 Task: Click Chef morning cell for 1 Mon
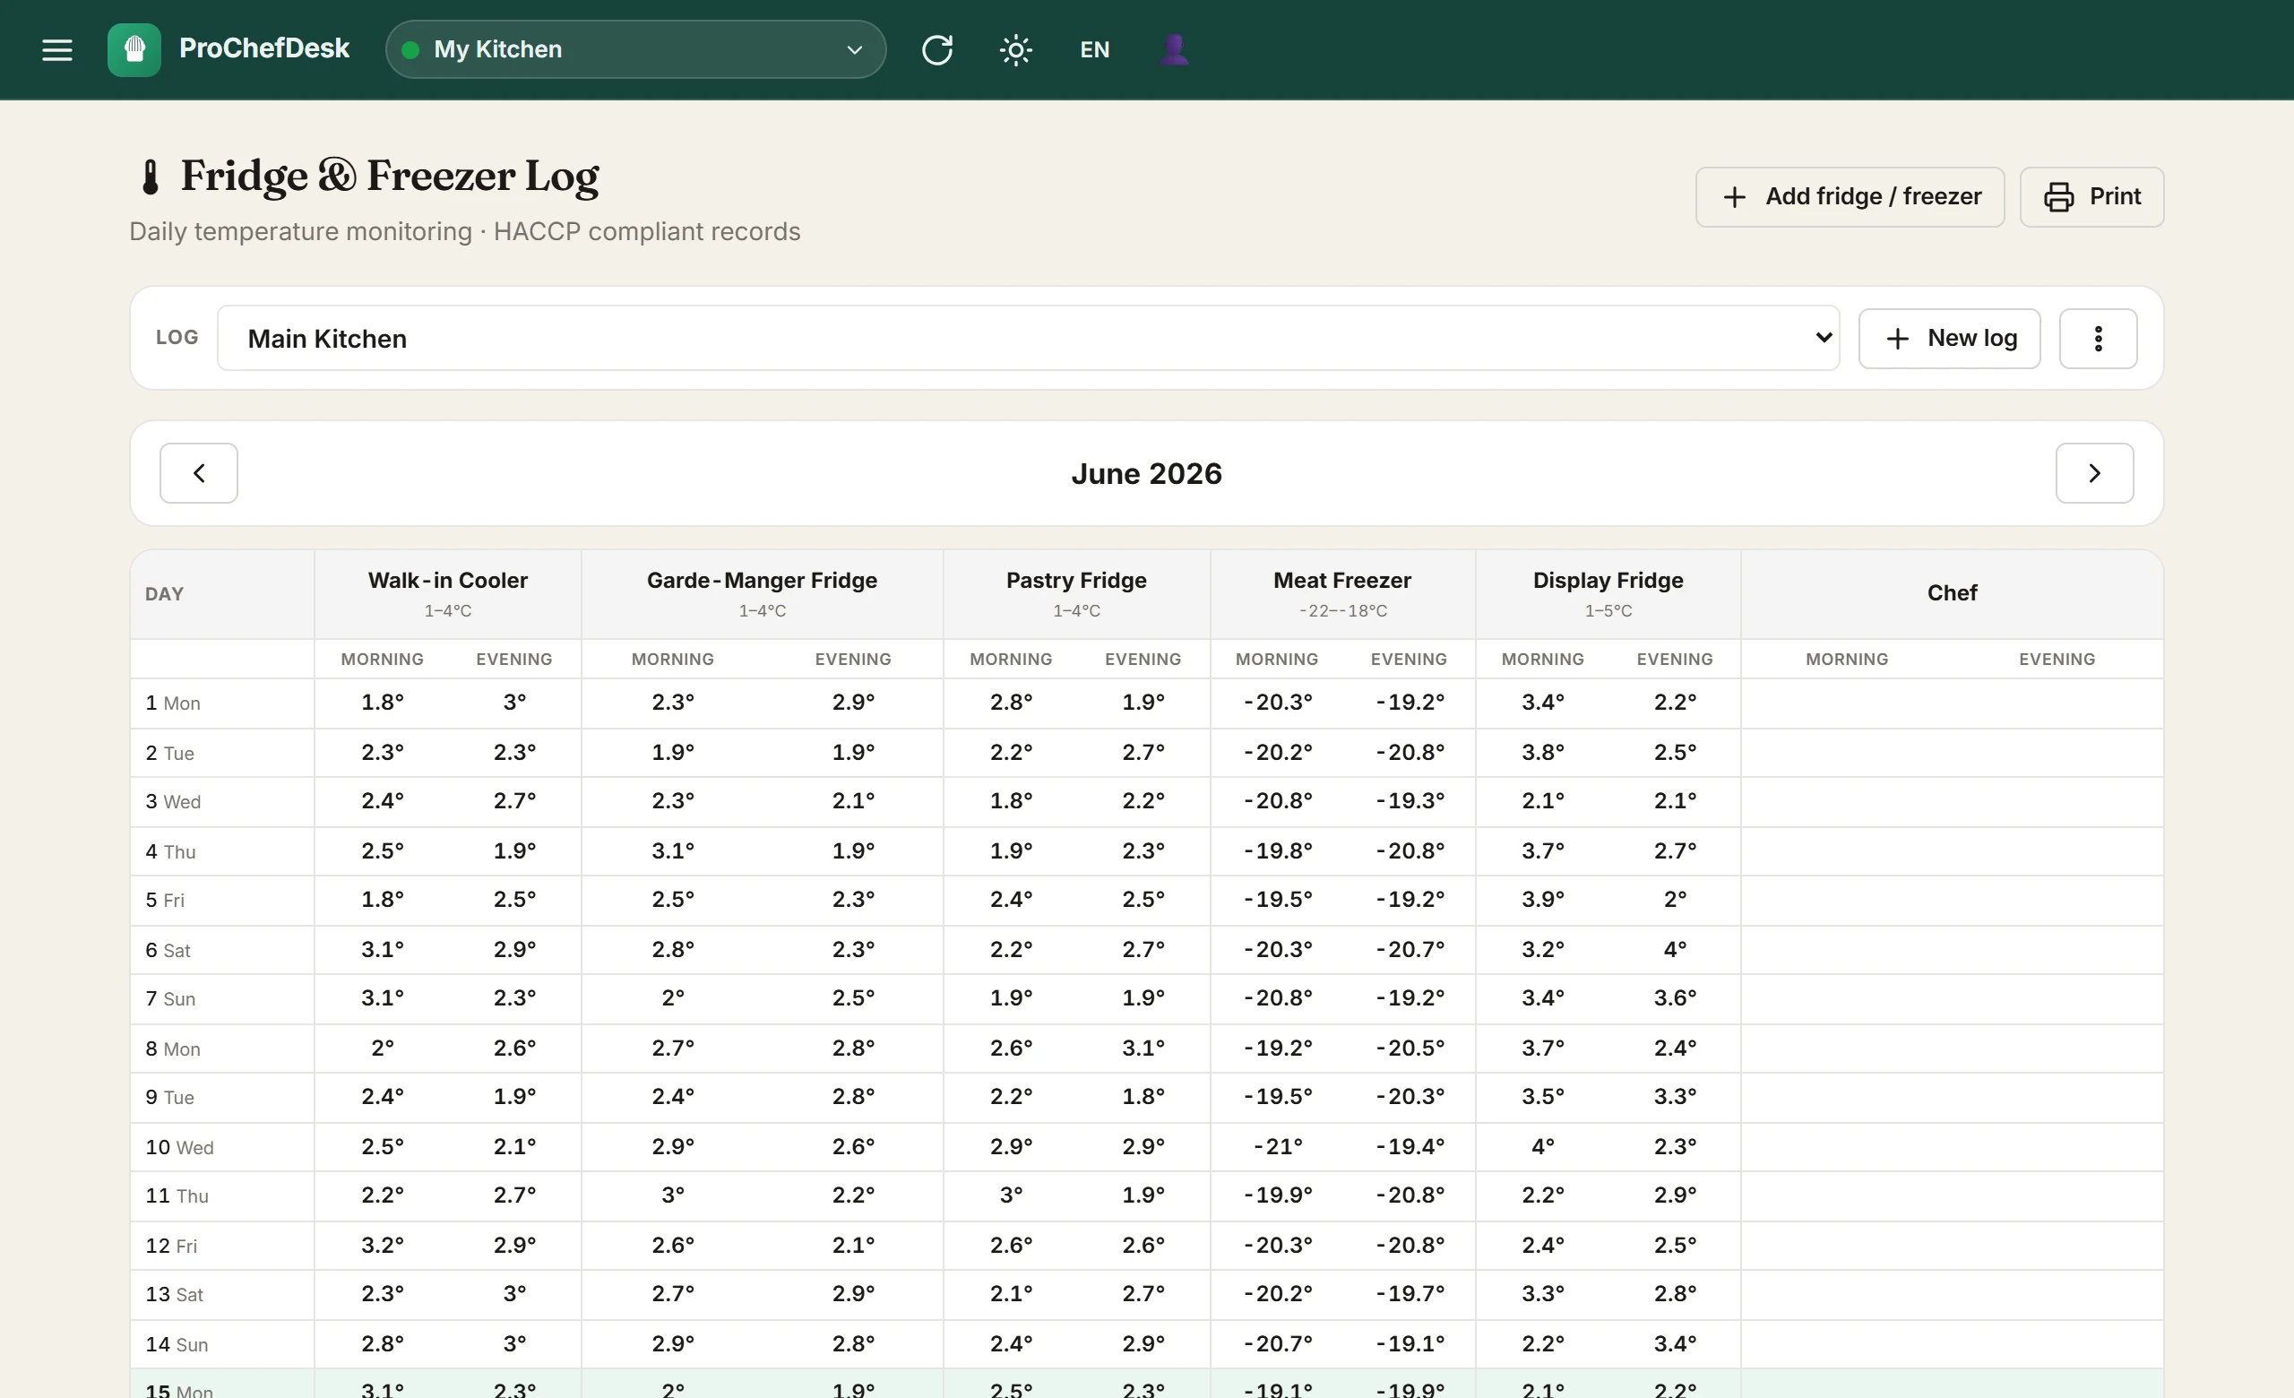1847,703
